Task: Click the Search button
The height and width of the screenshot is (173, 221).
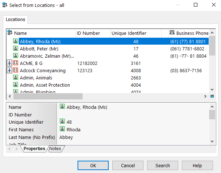Action: tap(162, 165)
